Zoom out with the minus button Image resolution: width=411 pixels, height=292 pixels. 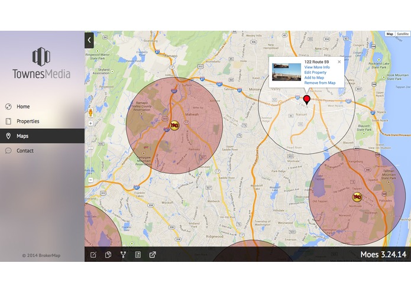tap(90, 180)
